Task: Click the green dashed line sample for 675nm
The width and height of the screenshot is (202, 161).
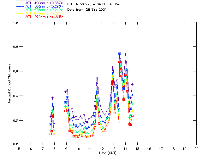Action: click(20, 10)
